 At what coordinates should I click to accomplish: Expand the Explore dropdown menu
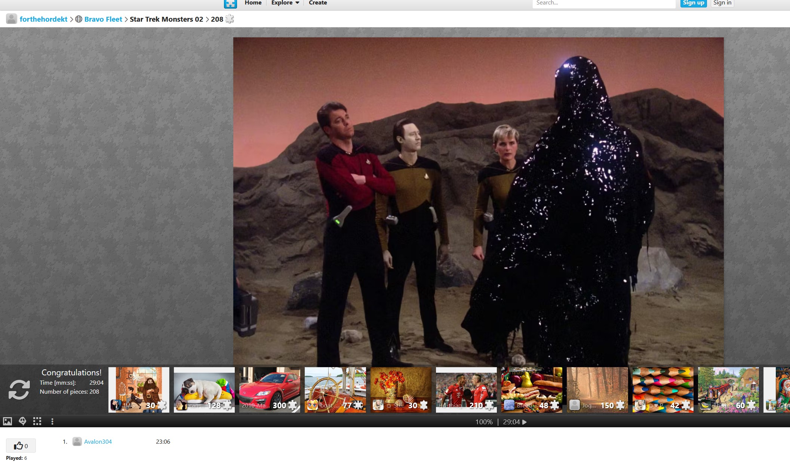click(x=285, y=3)
